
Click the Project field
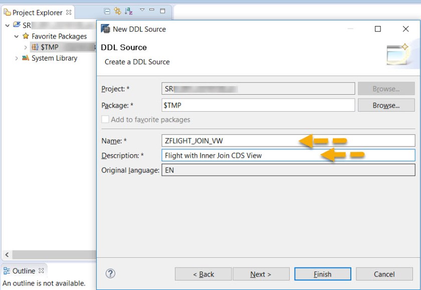258,89
